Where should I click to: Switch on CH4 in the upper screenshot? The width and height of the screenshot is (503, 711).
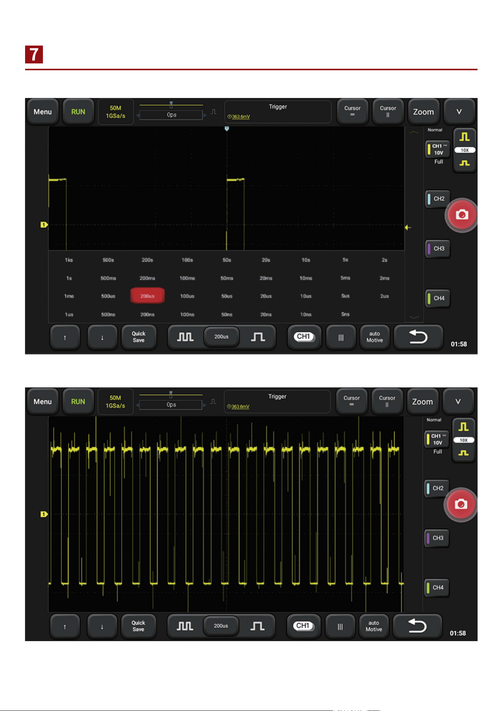(x=438, y=298)
